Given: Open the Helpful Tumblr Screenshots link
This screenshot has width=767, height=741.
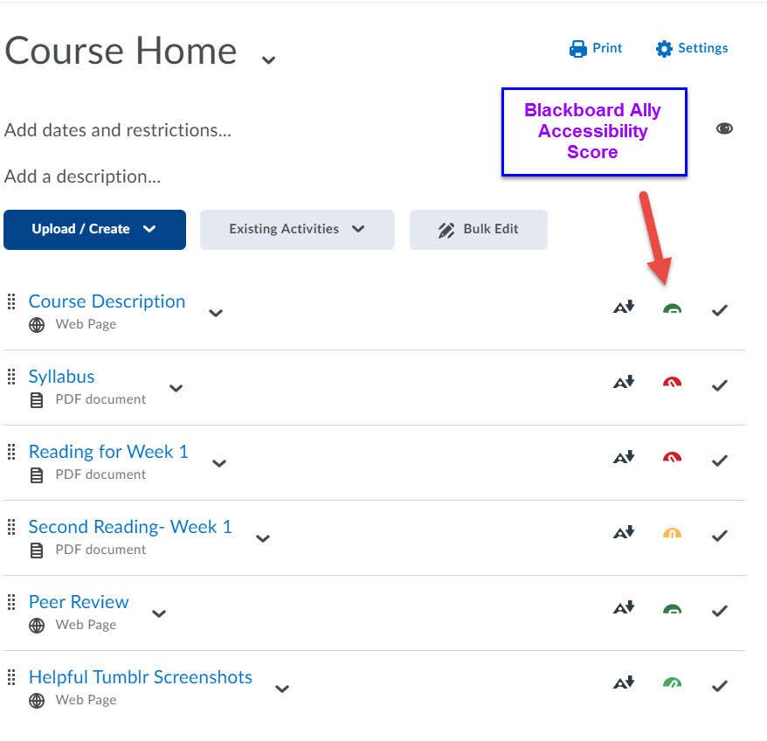Looking at the screenshot, I should [140, 677].
